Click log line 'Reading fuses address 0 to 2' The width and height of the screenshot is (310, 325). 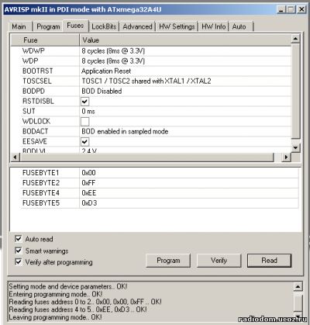pyautogui.click(x=85, y=302)
